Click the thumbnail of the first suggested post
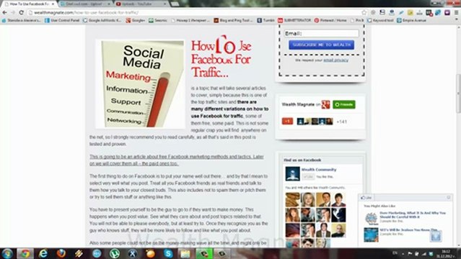 coord(371,219)
